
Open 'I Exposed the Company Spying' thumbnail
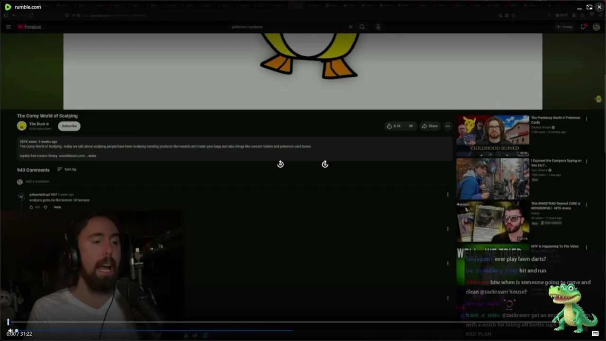pyautogui.click(x=493, y=179)
